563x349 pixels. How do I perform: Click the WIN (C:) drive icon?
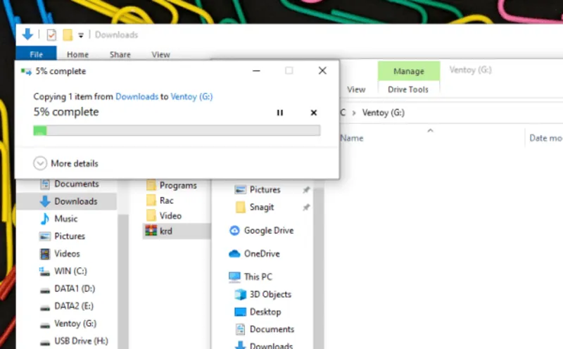click(44, 272)
